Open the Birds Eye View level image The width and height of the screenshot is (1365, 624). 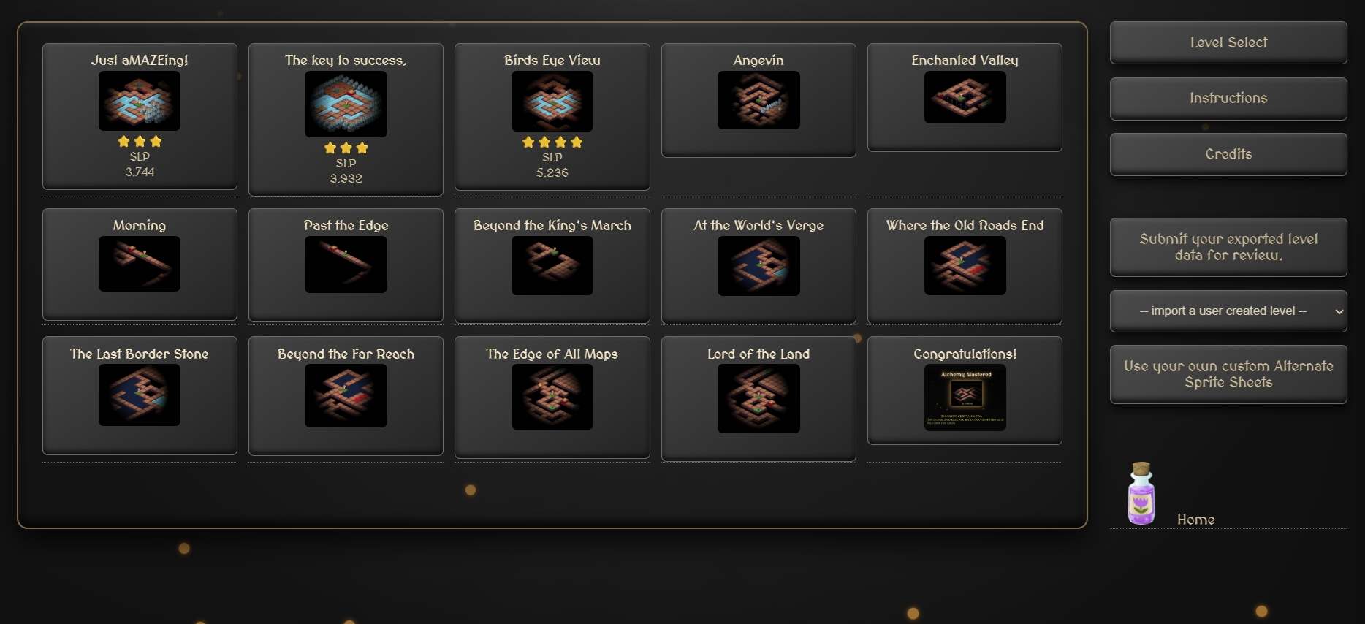(552, 101)
